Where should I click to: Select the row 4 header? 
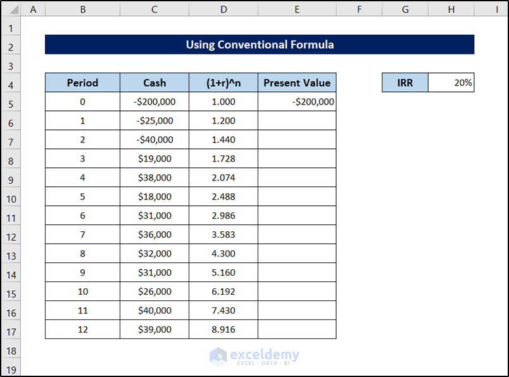(11, 83)
